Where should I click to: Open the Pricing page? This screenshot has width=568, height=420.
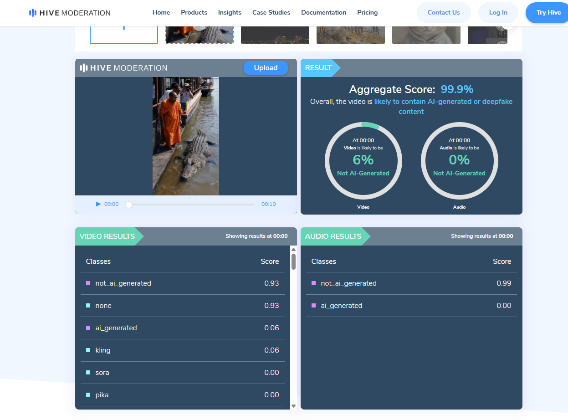point(367,13)
